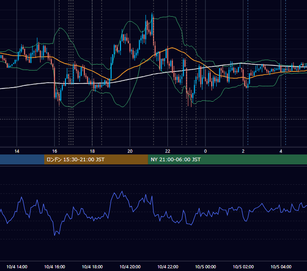
Task: Click the ロンドン 15:30-21:00 JST session bar
Action: (96, 159)
